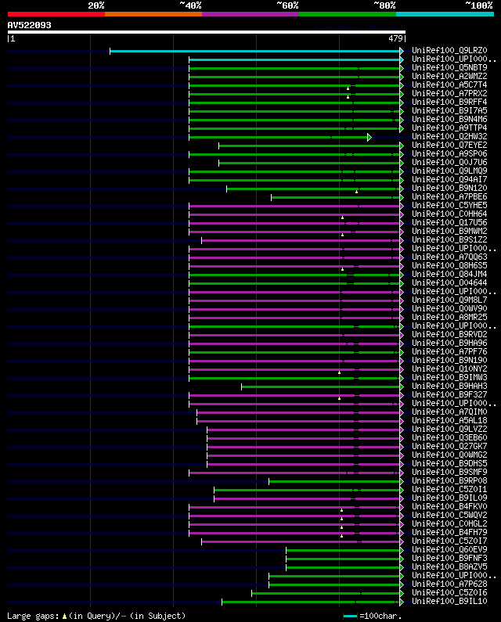Screen dimensions: 501x622
Task: Click the cyan 100char scale bar sample
Action: [350, 616]
